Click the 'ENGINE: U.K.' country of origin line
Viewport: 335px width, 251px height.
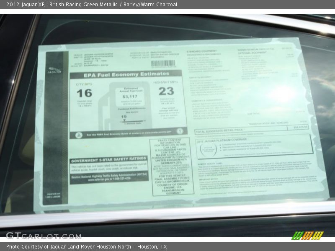(x=173, y=187)
